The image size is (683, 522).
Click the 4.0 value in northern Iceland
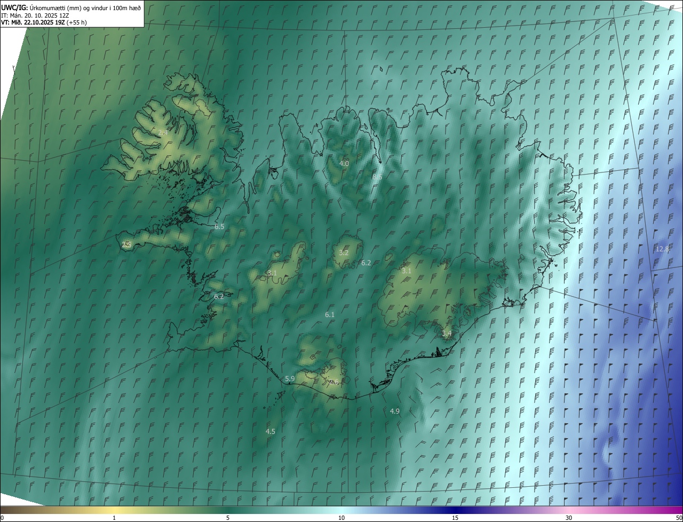click(x=344, y=163)
